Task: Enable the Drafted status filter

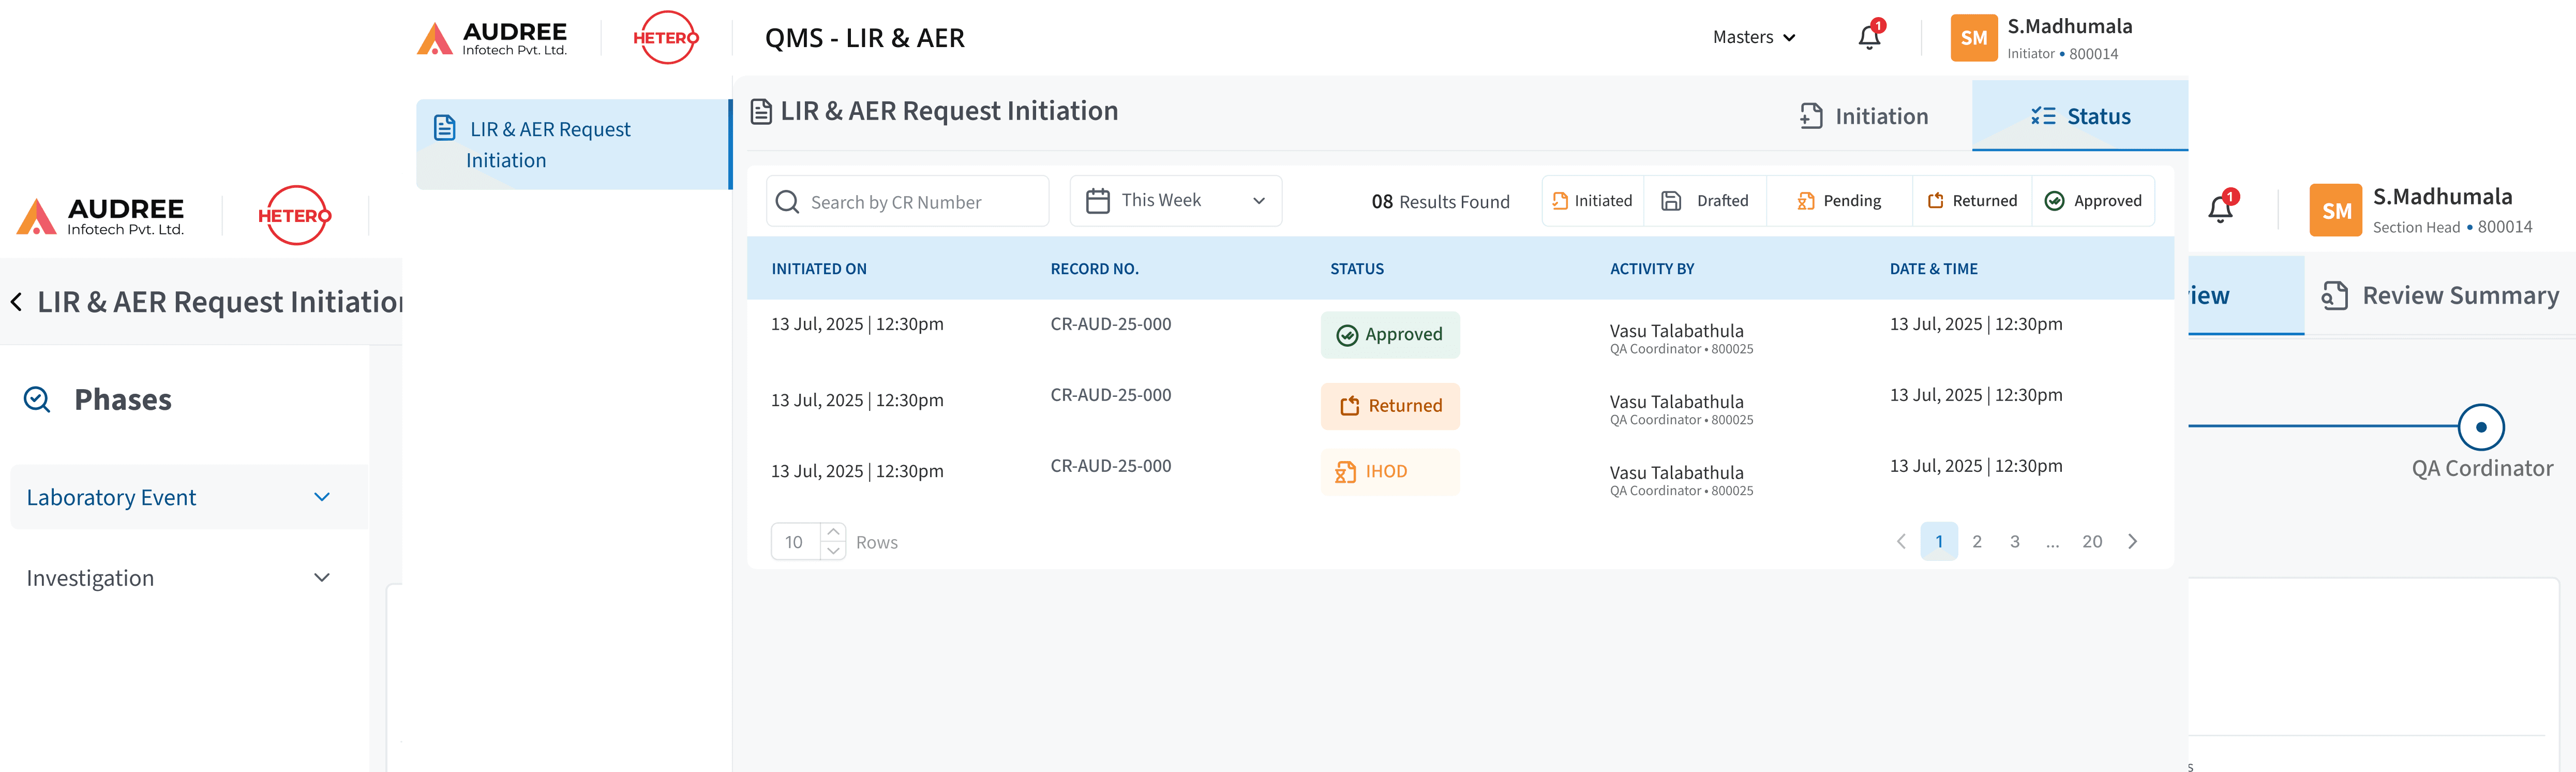Action: coord(1706,200)
